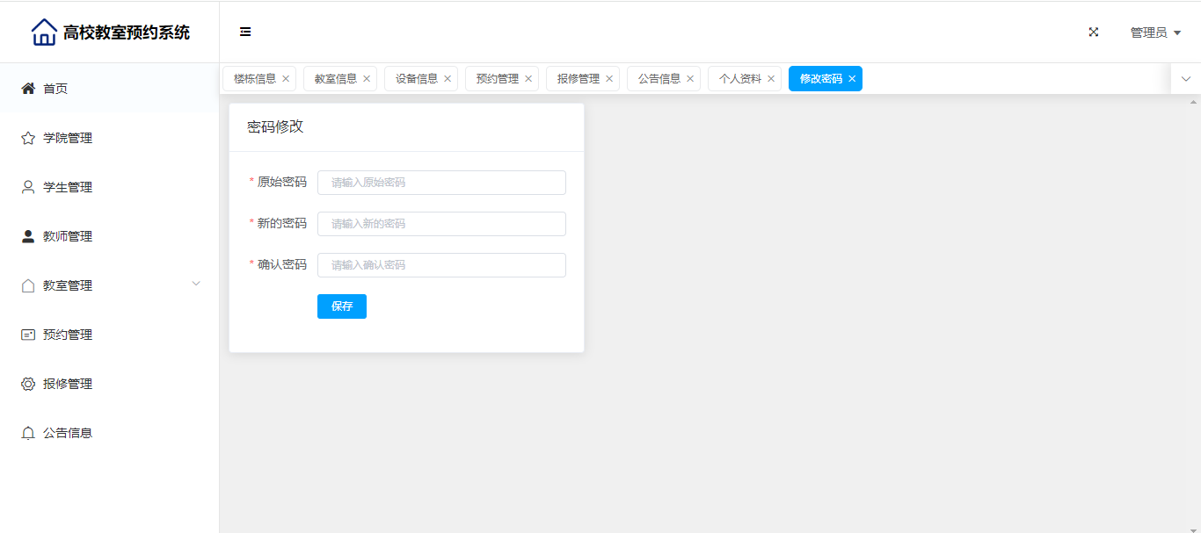1201x533 pixels.
Task: Close the 预约管理 tab
Action: (528, 79)
